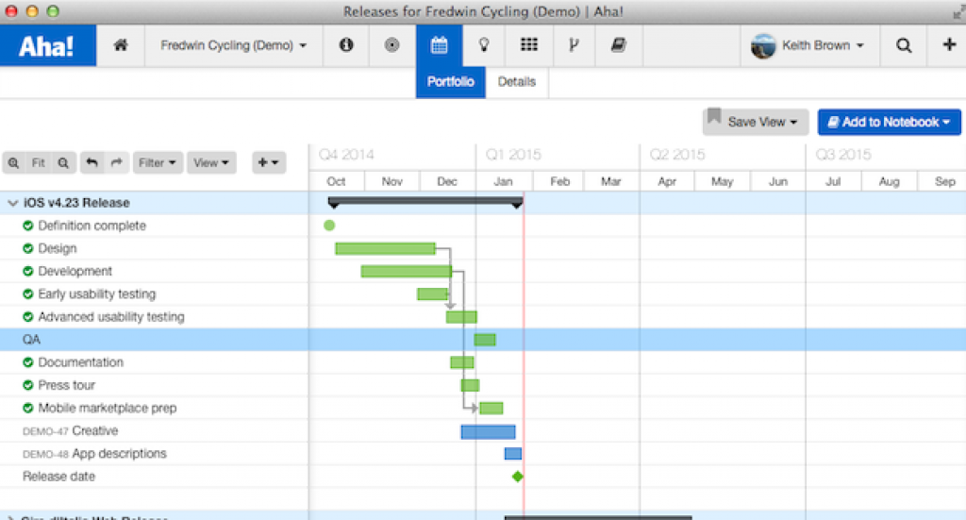Click the zoom in magnifier icon
This screenshot has height=520, width=966.
tap(14, 162)
